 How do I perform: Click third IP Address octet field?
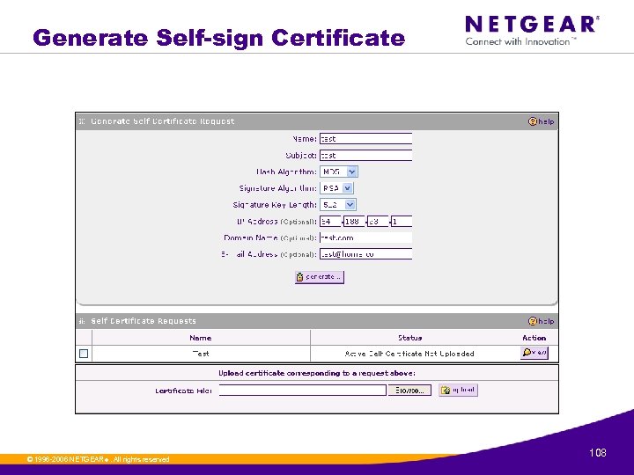pos(378,222)
